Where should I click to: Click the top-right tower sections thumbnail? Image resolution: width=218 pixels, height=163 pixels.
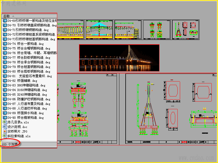point(186,30)
